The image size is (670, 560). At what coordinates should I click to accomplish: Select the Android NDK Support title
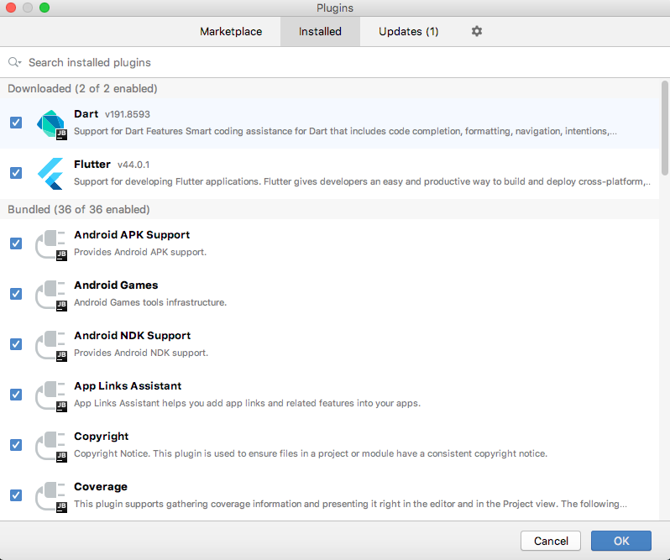pyautogui.click(x=132, y=336)
